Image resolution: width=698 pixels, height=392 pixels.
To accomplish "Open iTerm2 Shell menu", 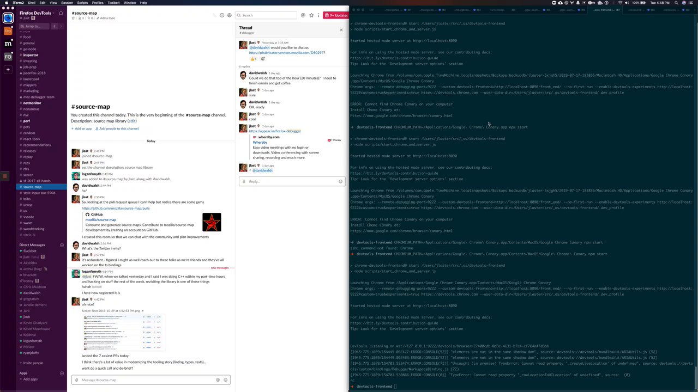I will [x=32, y=3].
